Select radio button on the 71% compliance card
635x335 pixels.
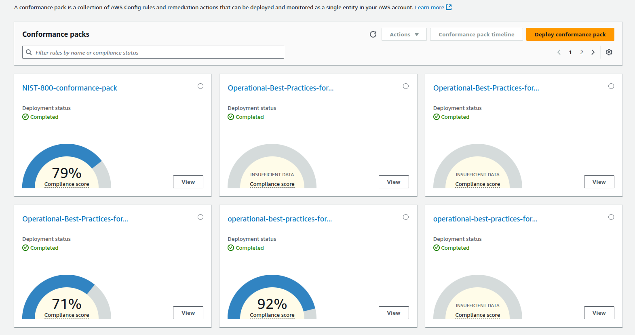click(200, 217)
